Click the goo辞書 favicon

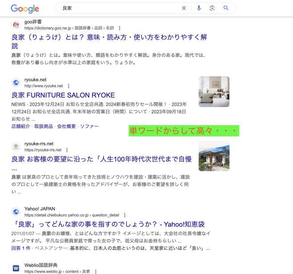(x=16, y=25)
